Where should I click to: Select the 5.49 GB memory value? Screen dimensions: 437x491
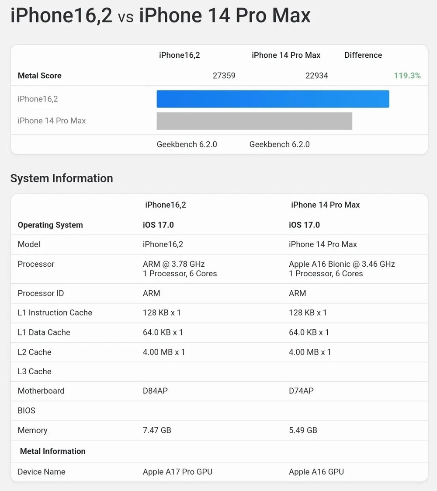[x=303, y=430]
